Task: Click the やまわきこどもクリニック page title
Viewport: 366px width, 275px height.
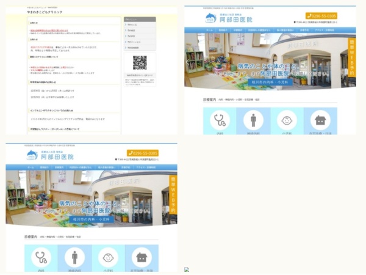Action: pyautogui.click(x=45, y=12)
